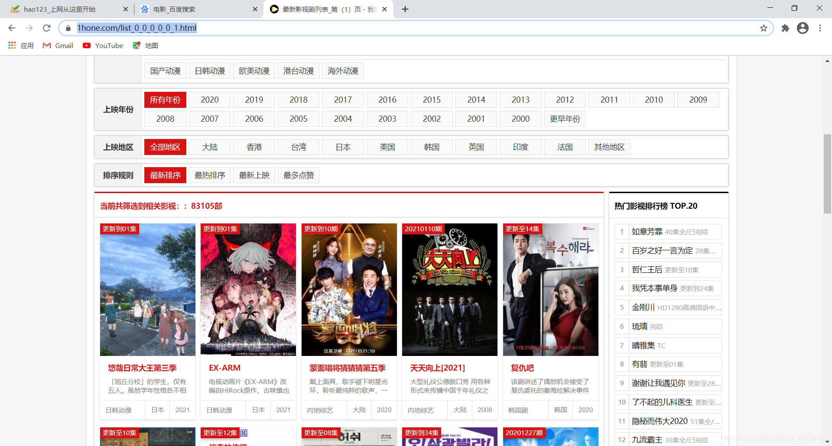Filter by year 2003
This screenshot has height=446, width=832.
387,119
